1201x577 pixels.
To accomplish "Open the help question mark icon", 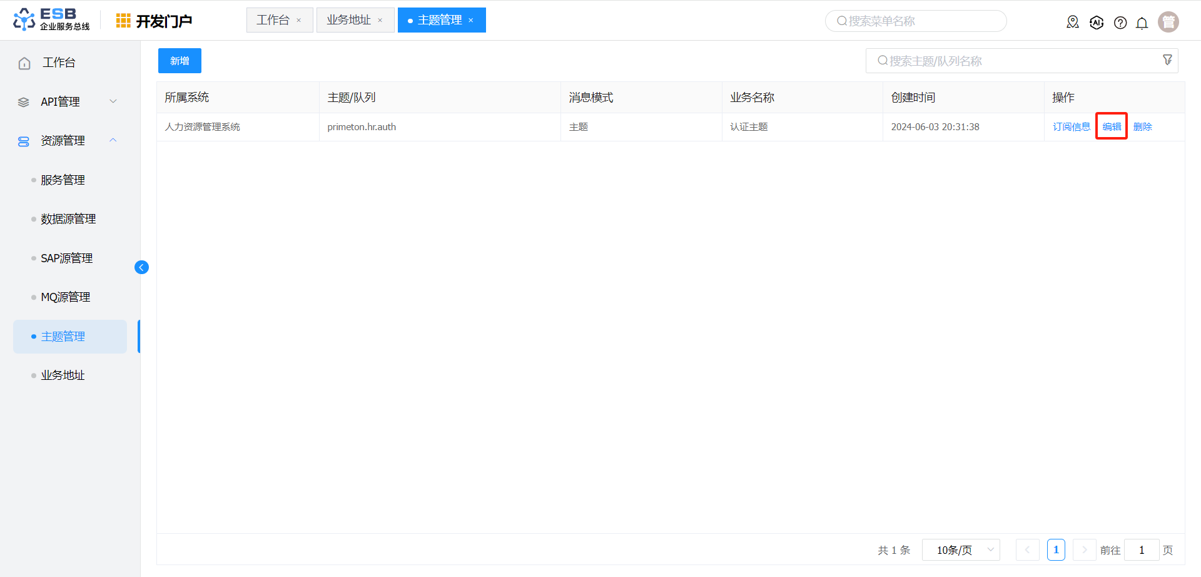I will click(x=1120, y=23).
